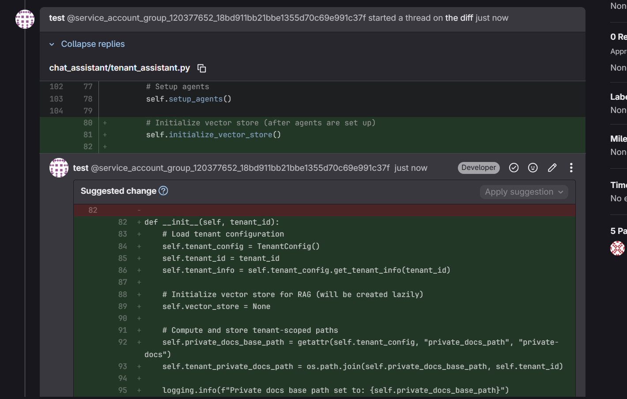Open the participant avatar in the sidebar

point(617,248)
